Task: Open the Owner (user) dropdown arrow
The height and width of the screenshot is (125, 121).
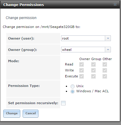Action: point(108,38)
